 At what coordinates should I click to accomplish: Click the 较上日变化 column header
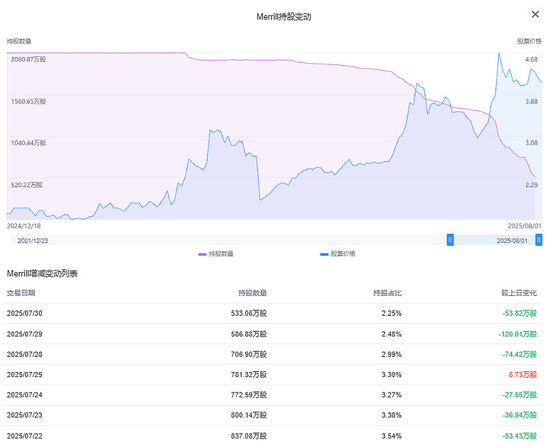coord(519,293)
